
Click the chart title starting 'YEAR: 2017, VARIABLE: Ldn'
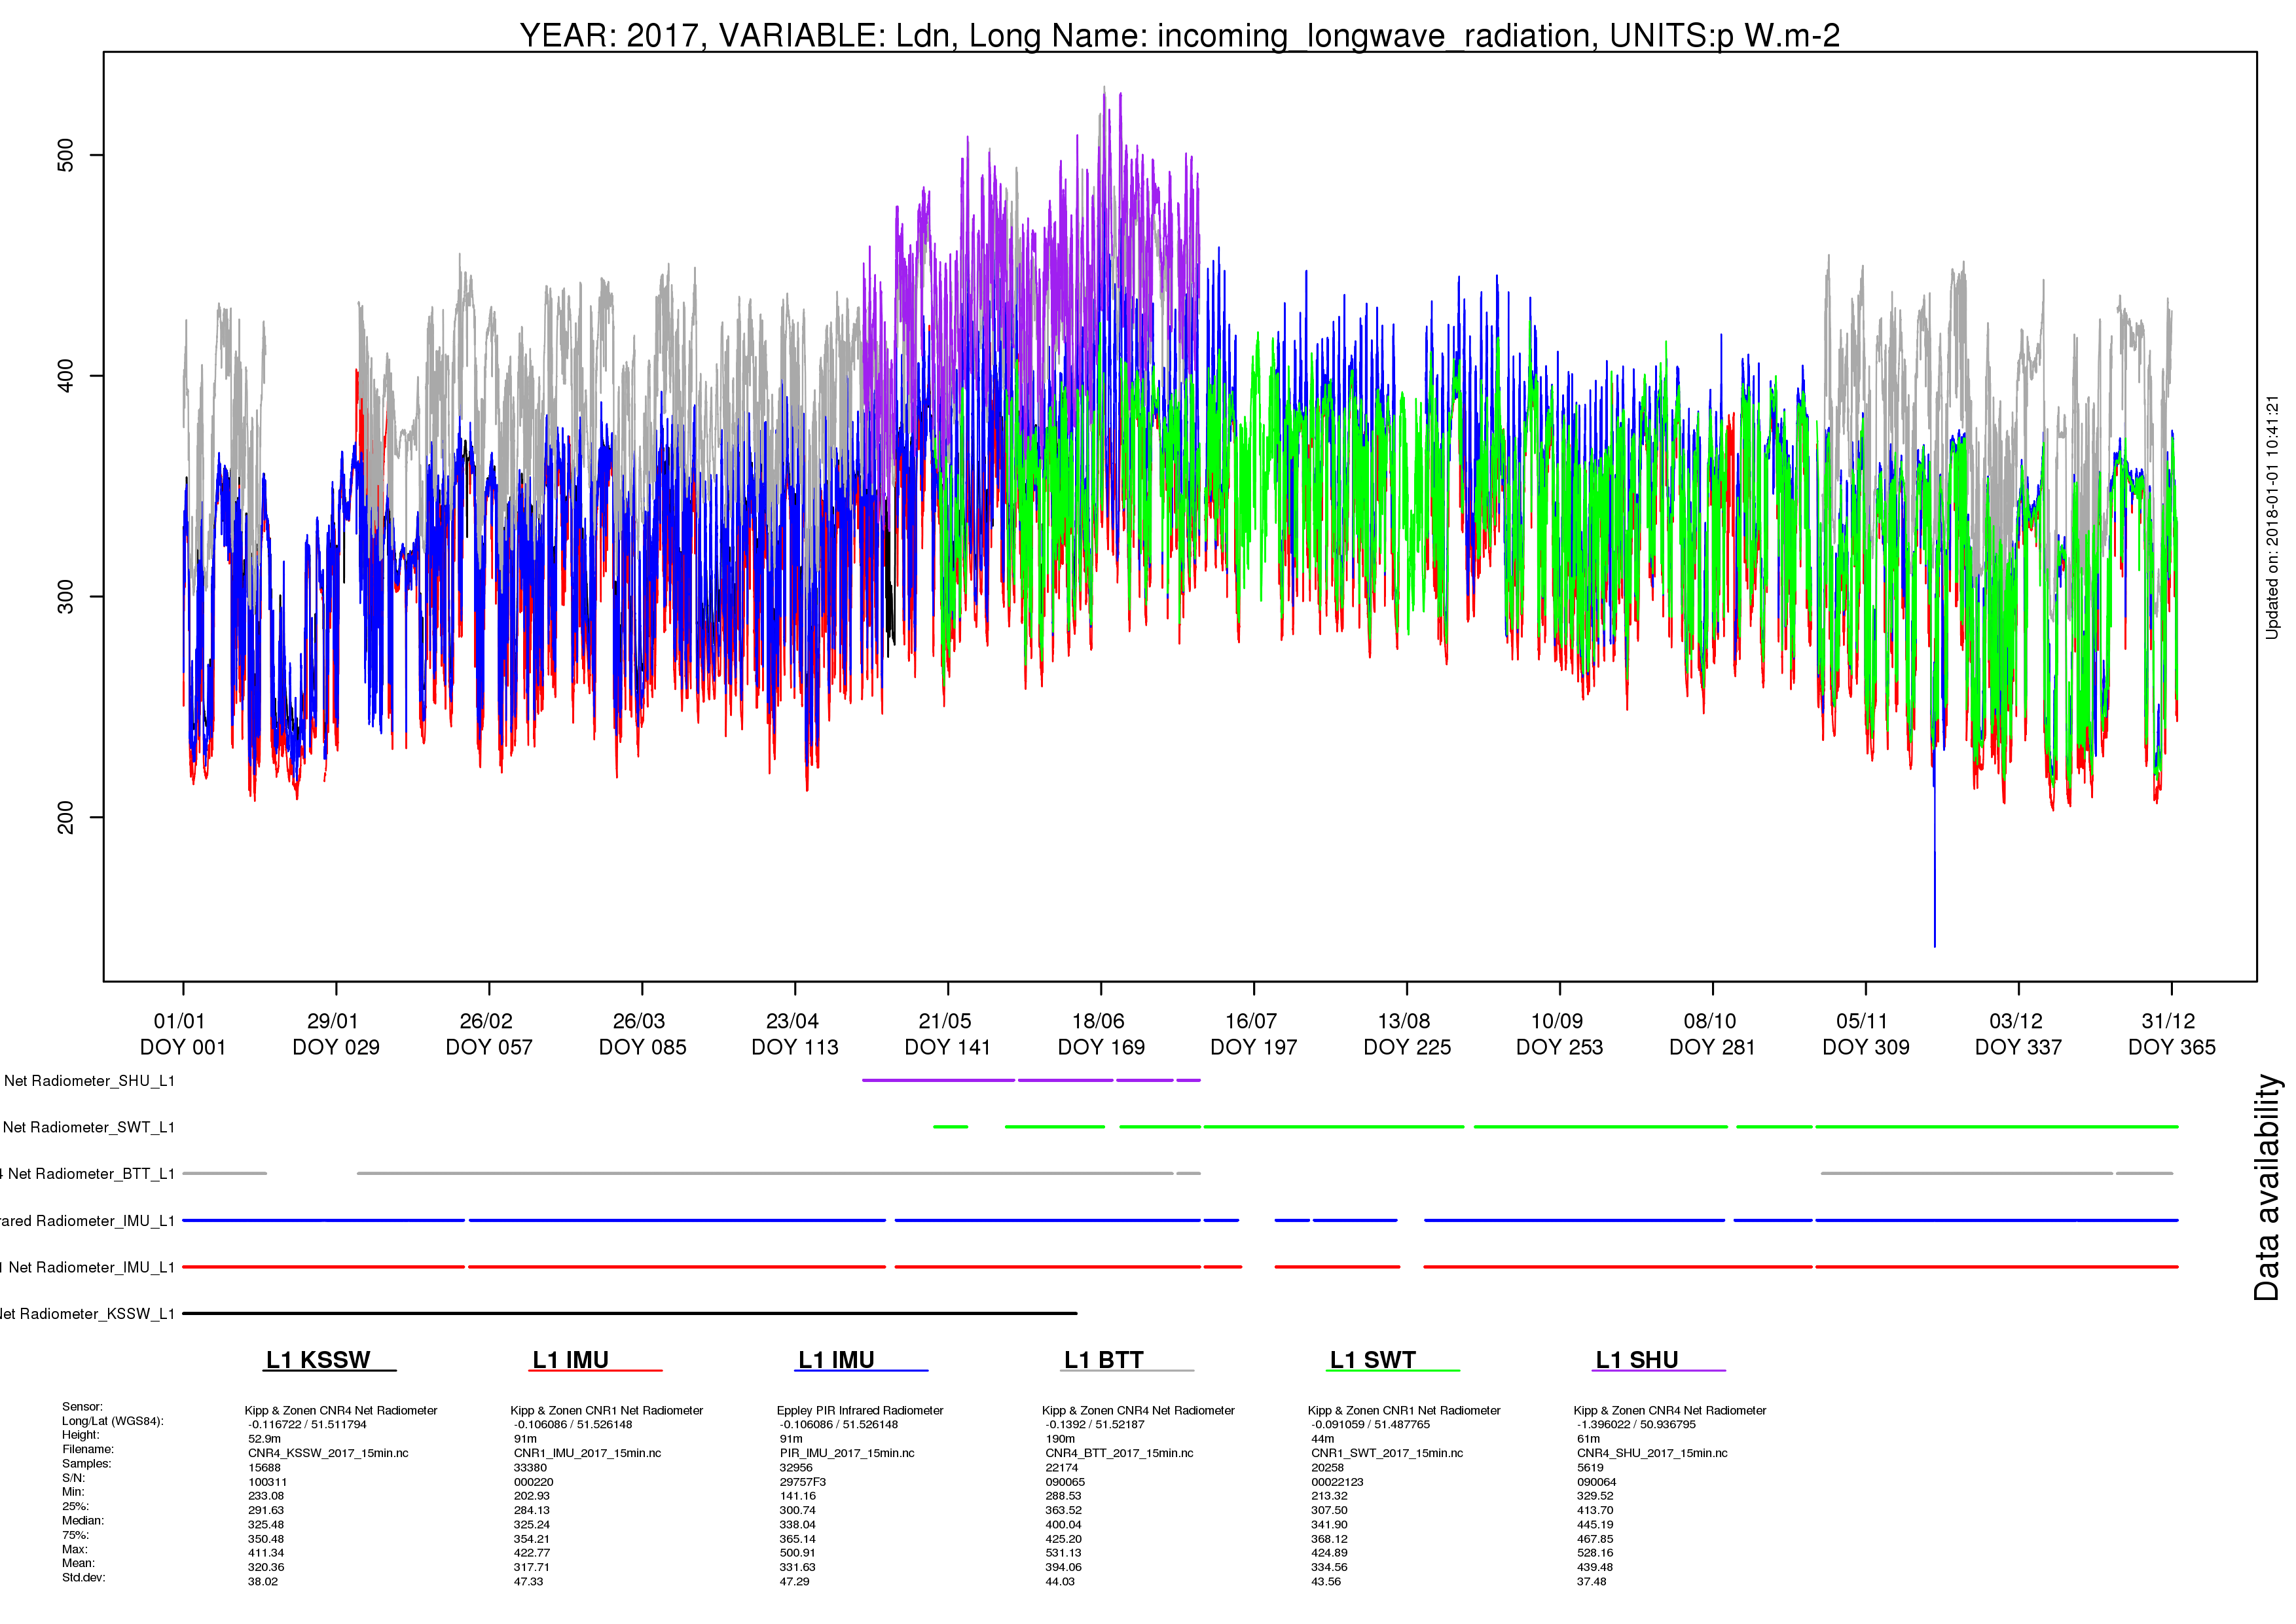[1179, 35]
